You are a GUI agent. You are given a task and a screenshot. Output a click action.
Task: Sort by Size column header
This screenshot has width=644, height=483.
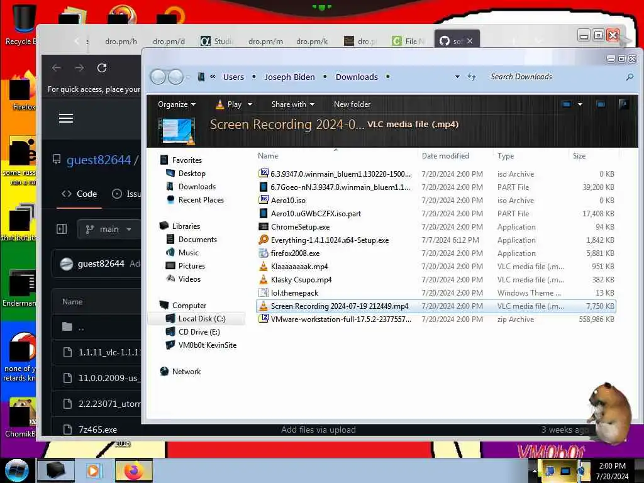(x=579, y=156)
